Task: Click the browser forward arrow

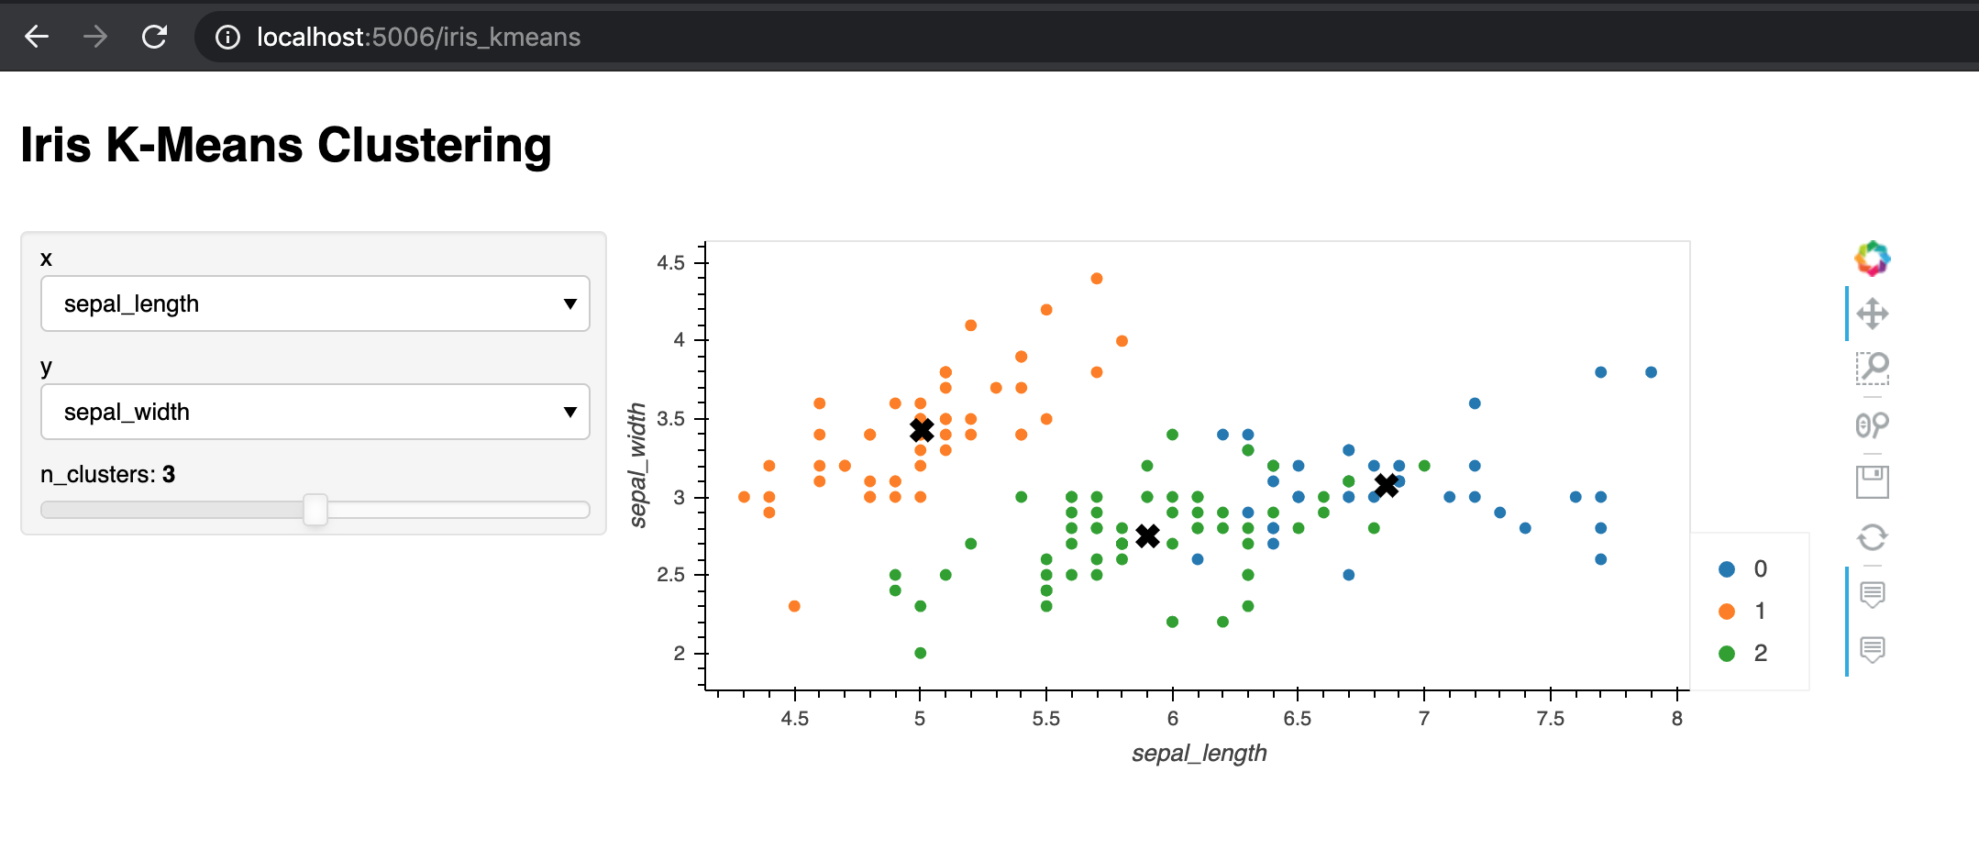Action: (94, 37)
